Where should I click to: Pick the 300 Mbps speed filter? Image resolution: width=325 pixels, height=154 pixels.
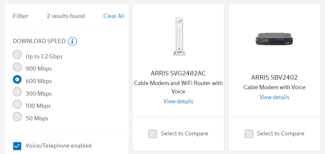pos(17,92)
